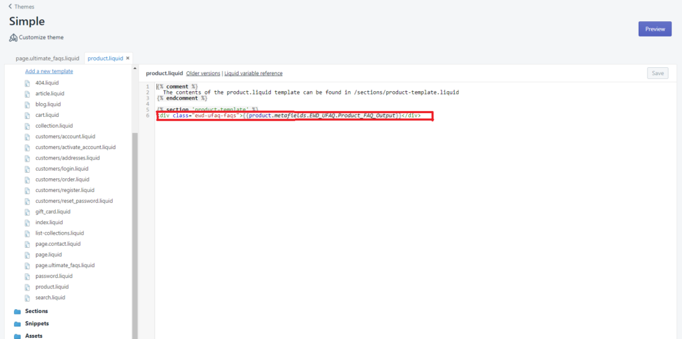
Task: Click file icon next to 404.liquid
Action: (x=27, y=82)
